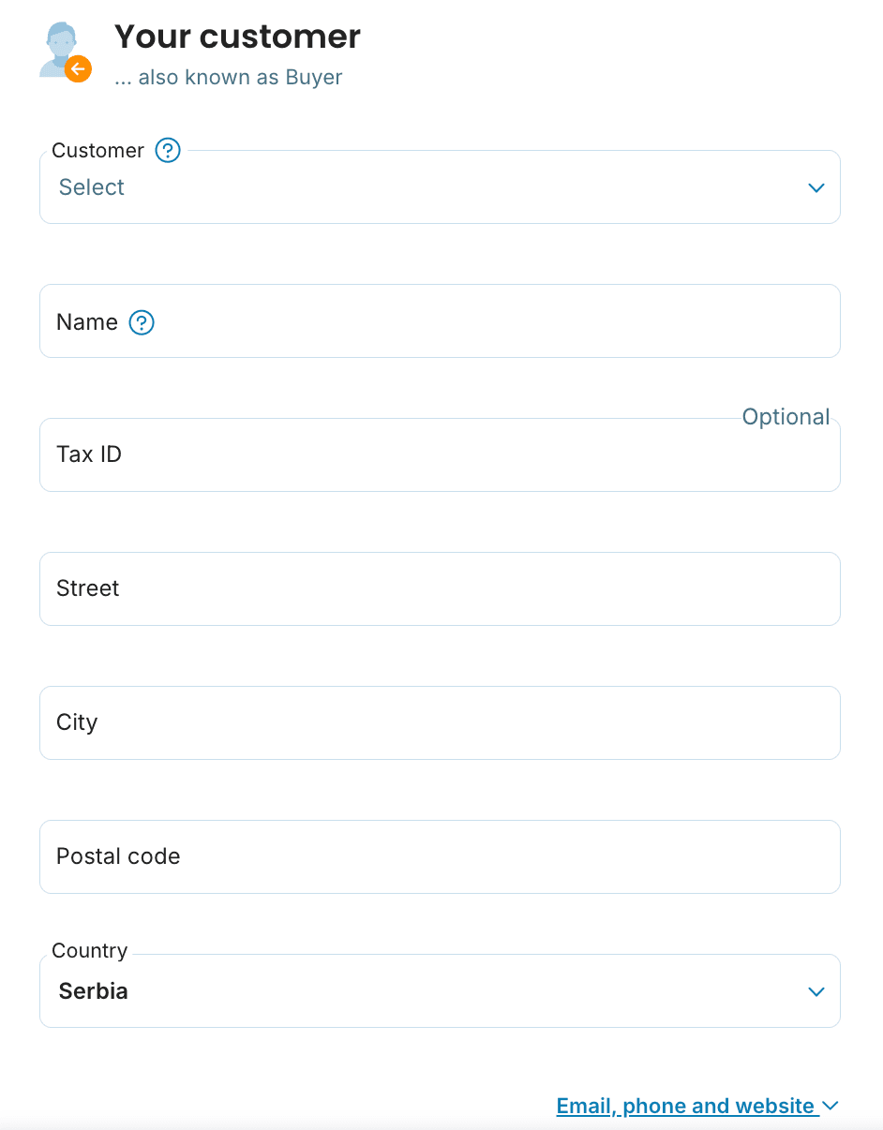Expand chevron beside Email, phone and website
This screenshot has height=1130, width=883.
830,1107
